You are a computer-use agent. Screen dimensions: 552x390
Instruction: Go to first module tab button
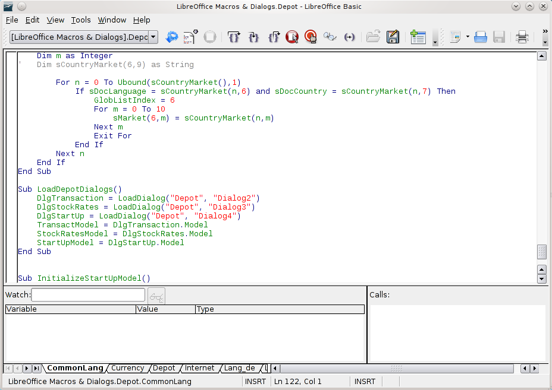(8, 368)
